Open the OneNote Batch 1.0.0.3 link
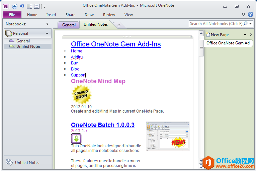 [102, 125]
